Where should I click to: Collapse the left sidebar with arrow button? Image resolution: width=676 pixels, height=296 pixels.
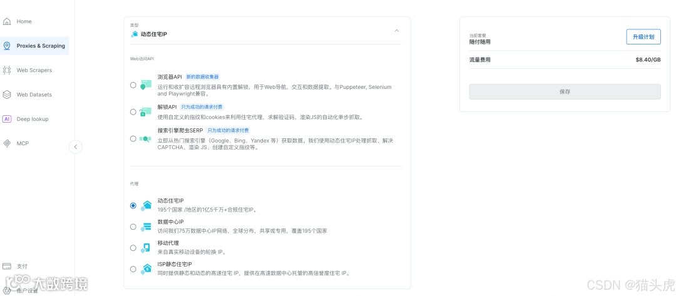pos(76,147)
